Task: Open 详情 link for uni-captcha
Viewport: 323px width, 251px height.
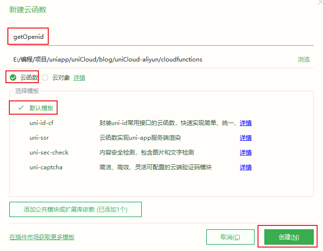Action: [246, 167]
